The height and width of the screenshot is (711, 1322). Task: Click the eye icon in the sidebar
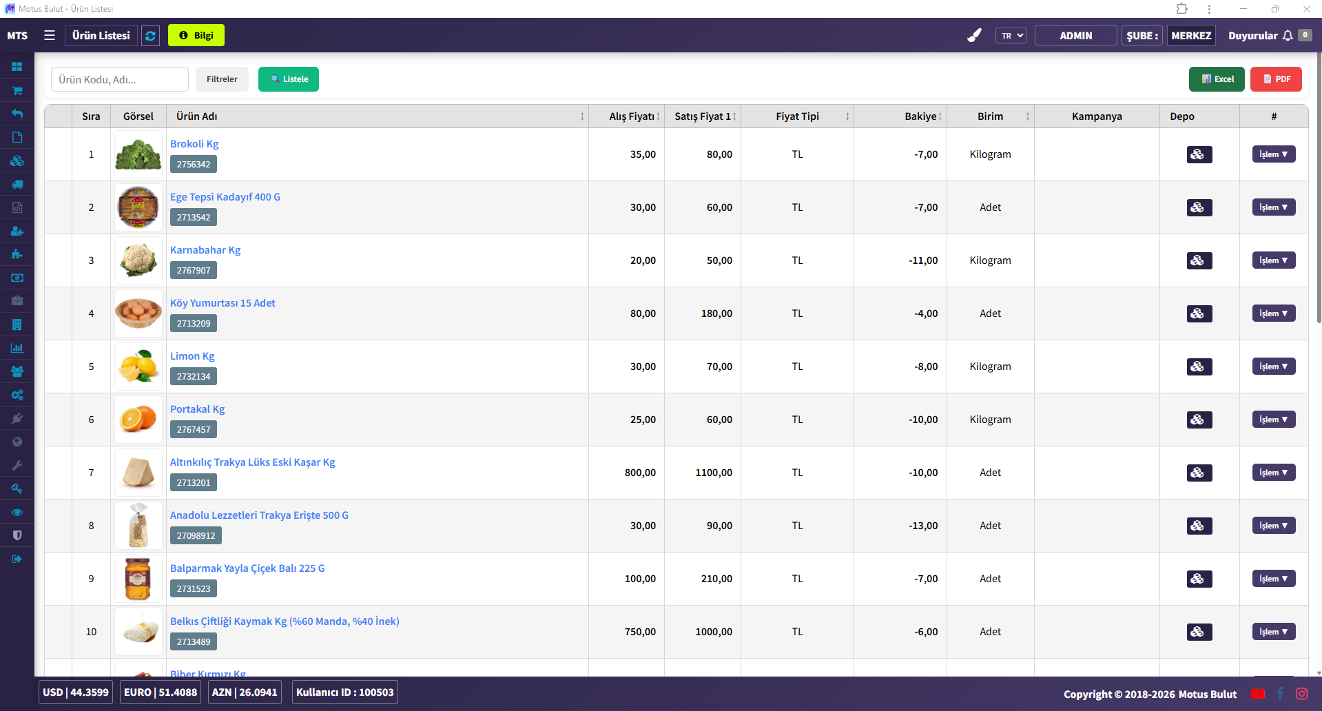click(x=17, y=512)
